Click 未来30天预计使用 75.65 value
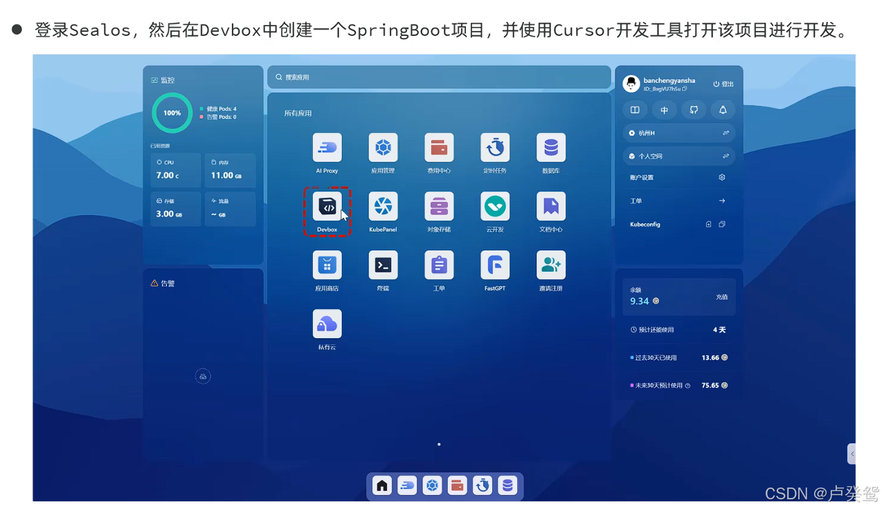Image resolution: width=882 pixels, height=509 pixels. coord(710,386)
